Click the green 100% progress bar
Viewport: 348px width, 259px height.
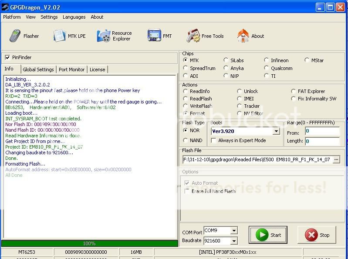[x=89, y=243]
